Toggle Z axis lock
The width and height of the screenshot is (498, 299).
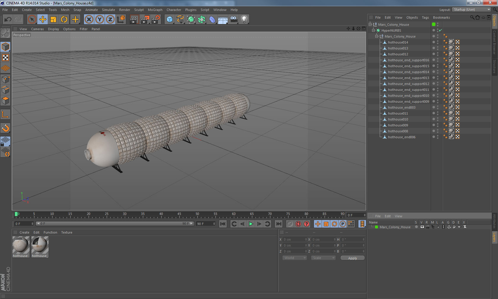pyautogui.click(x=110, y=20)
